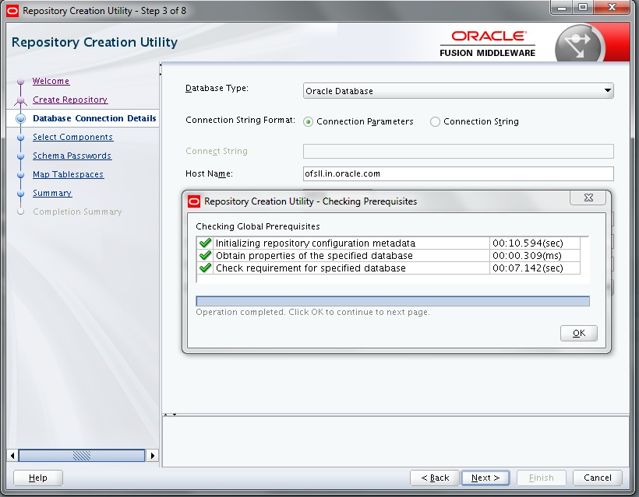Click the Help button

38,478
